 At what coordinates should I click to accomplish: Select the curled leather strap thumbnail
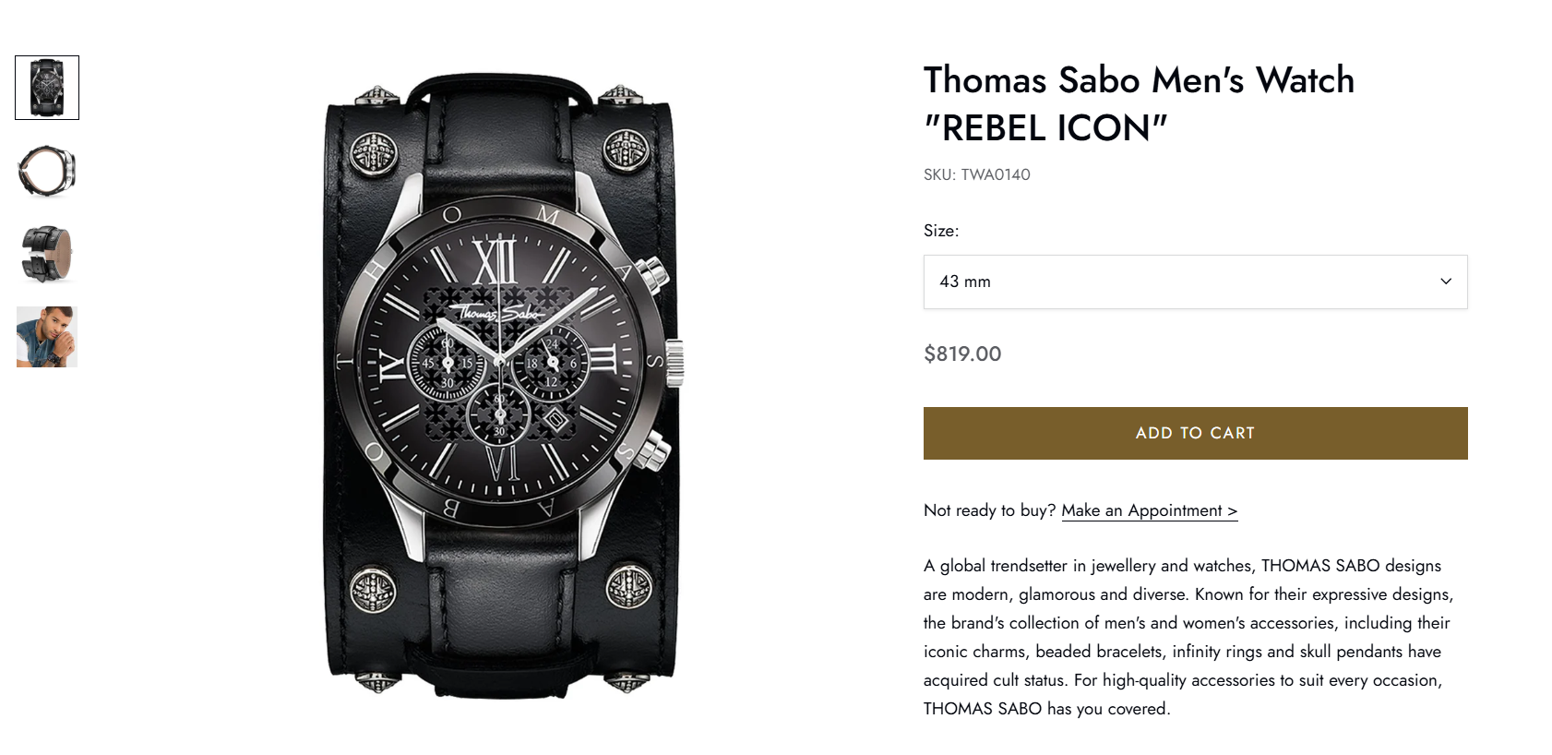pos(46,171)
